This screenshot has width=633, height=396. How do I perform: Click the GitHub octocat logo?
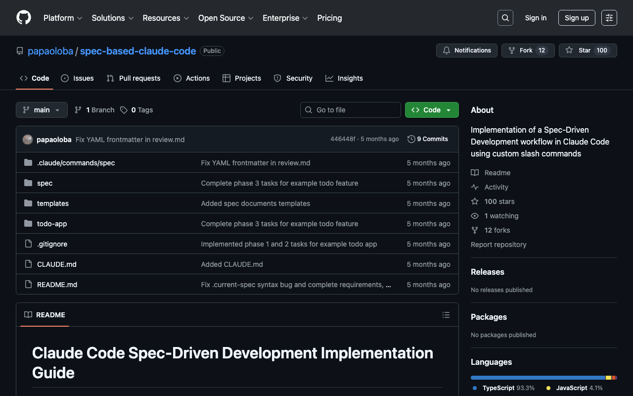click(24, 18)
